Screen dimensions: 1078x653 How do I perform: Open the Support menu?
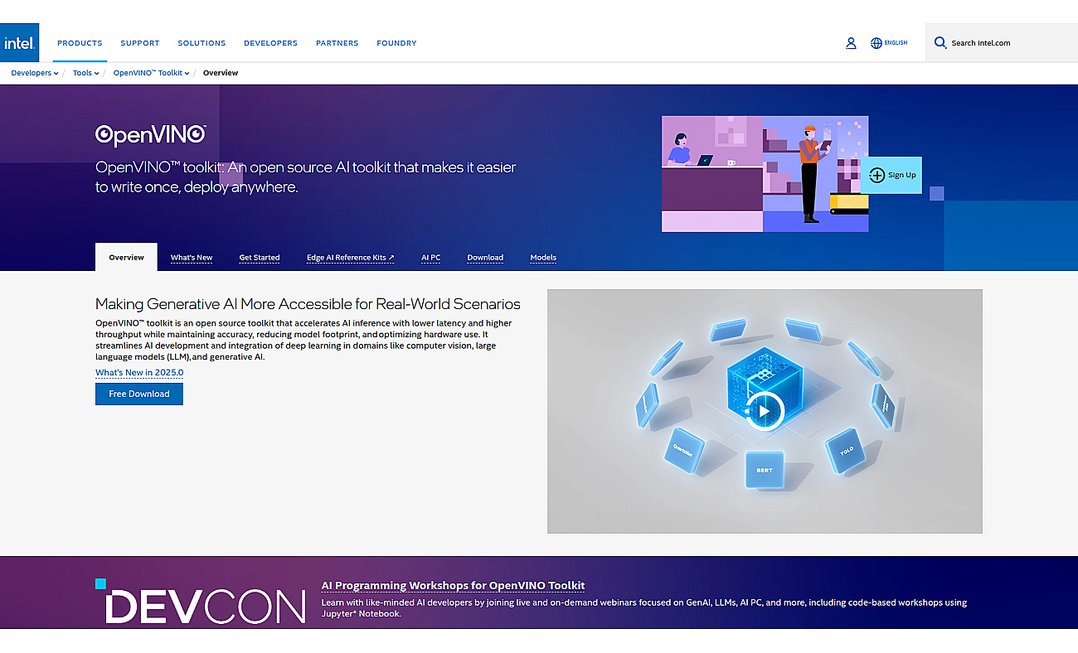click(140, 43)
